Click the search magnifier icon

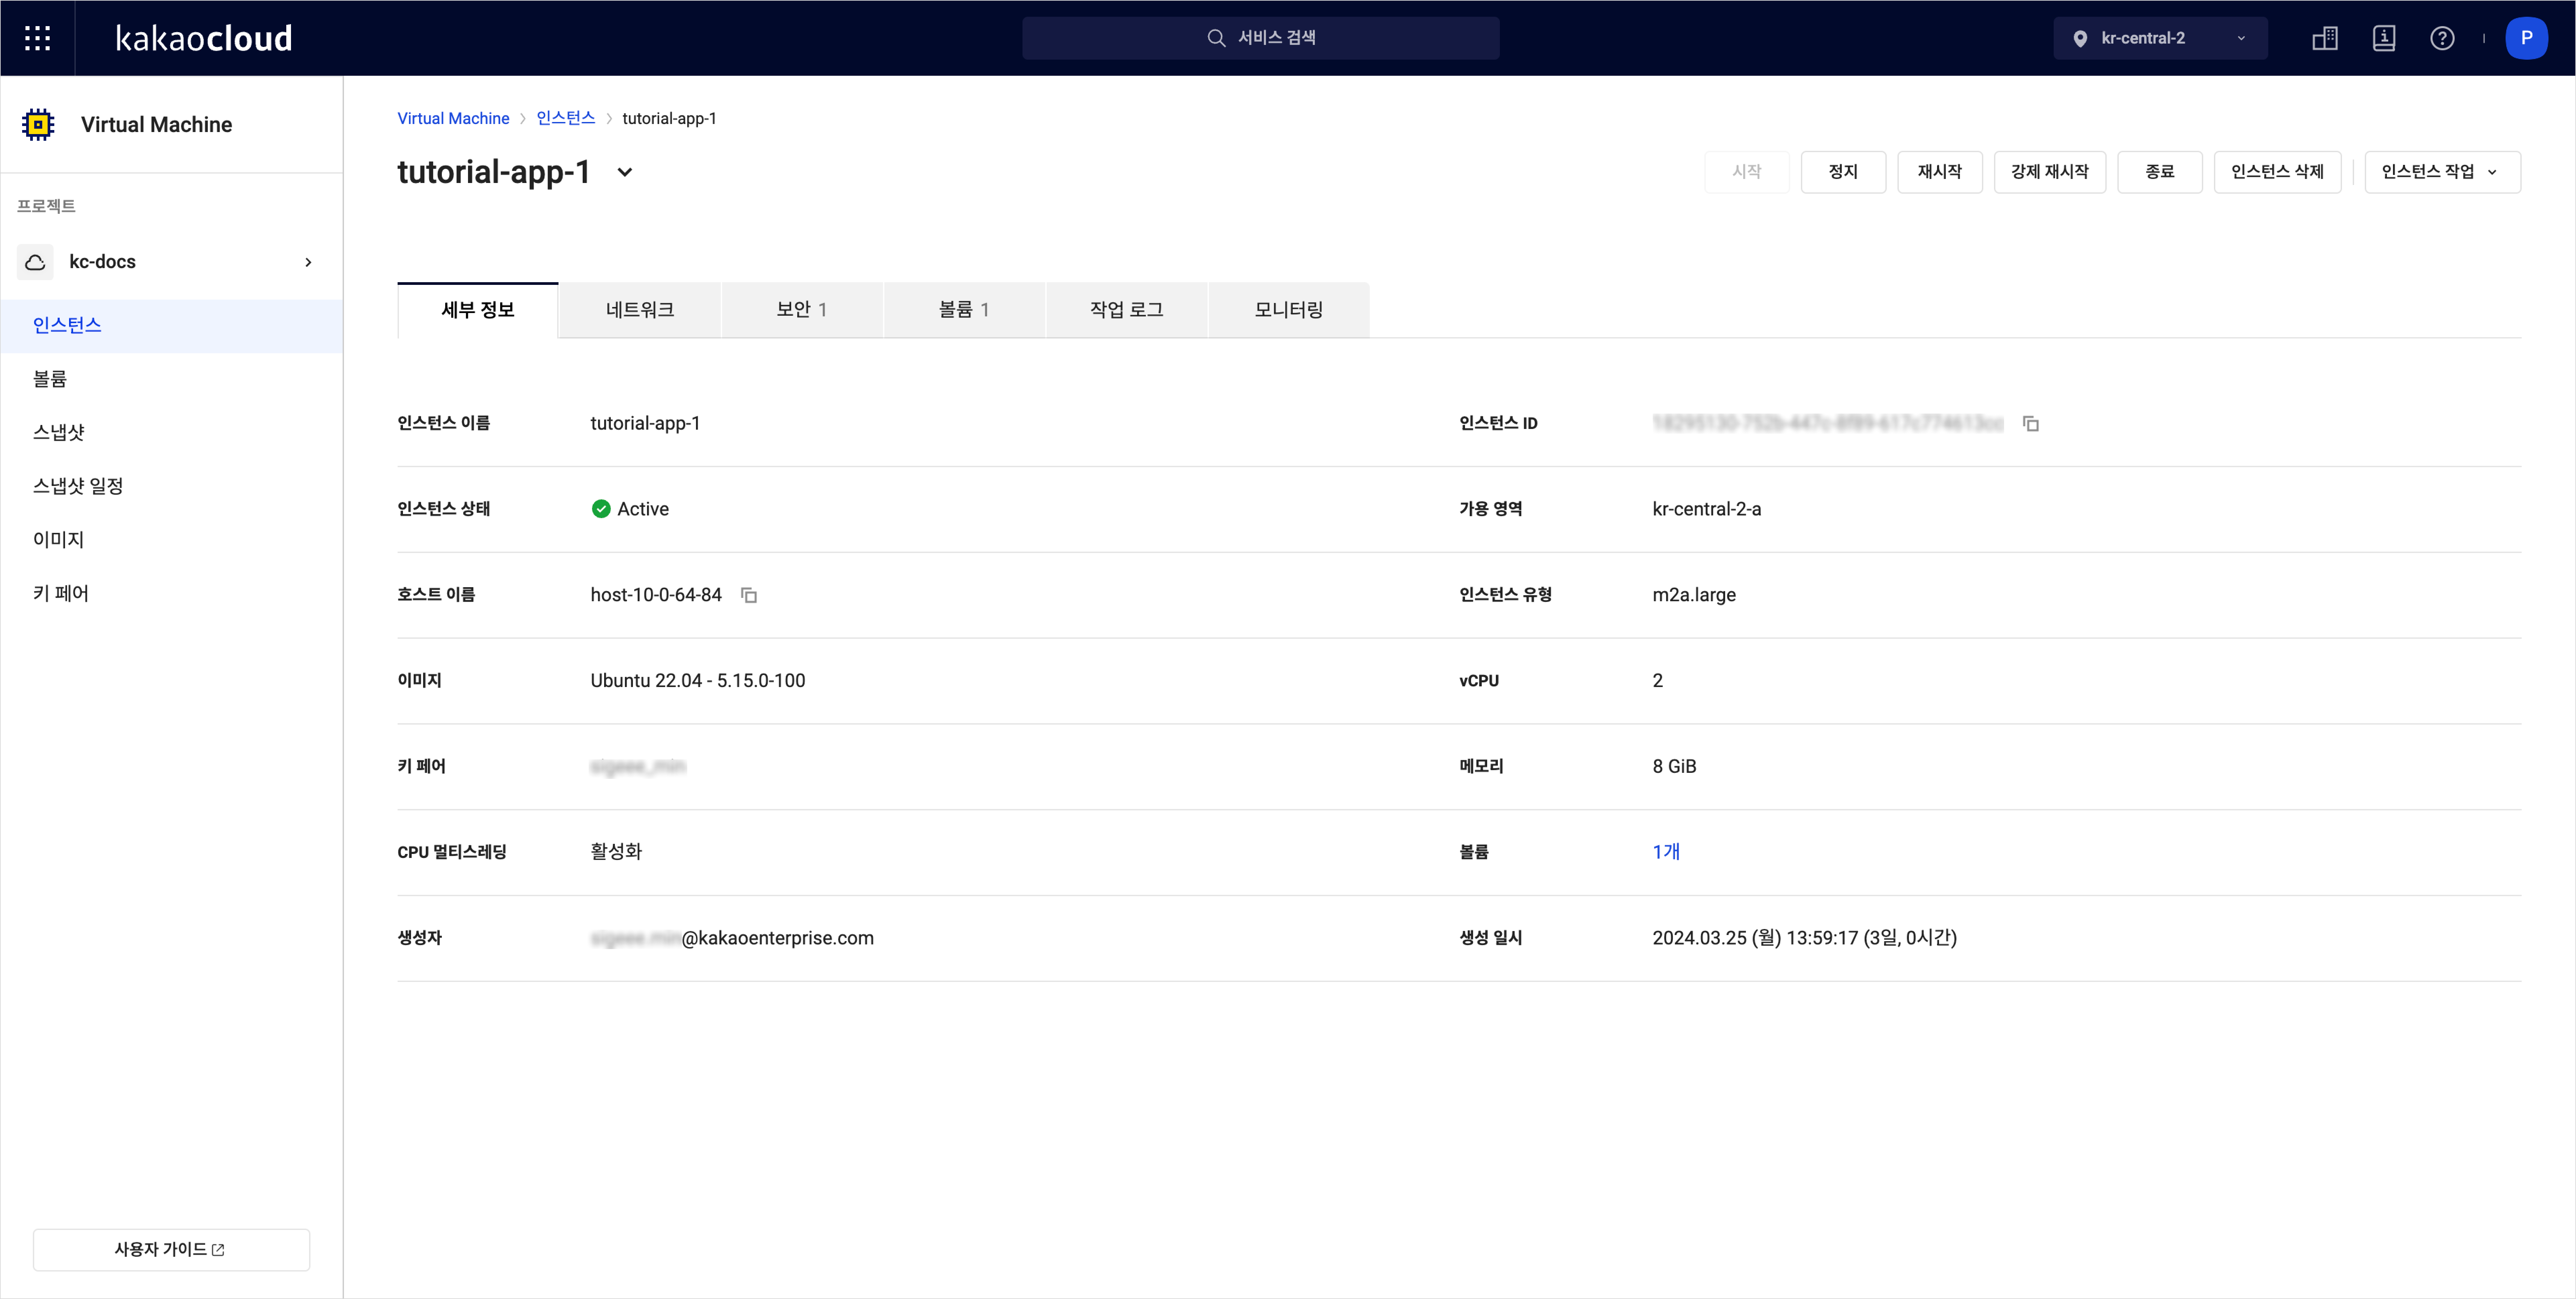click(x=1216, y=38)
